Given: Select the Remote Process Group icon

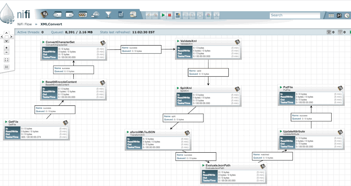Looking at the screenshot, I should (95, 15).
